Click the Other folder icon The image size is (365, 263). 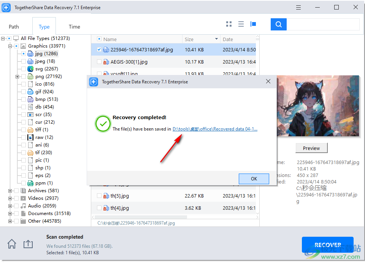pyautogui.click(x=23, y=221)
